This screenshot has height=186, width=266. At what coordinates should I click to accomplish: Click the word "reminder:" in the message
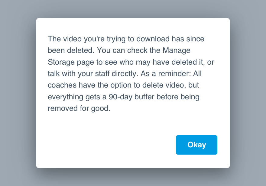click(175, 74)
